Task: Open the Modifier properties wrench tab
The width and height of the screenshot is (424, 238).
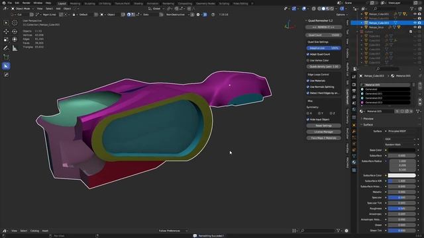Action: [354, 131]
